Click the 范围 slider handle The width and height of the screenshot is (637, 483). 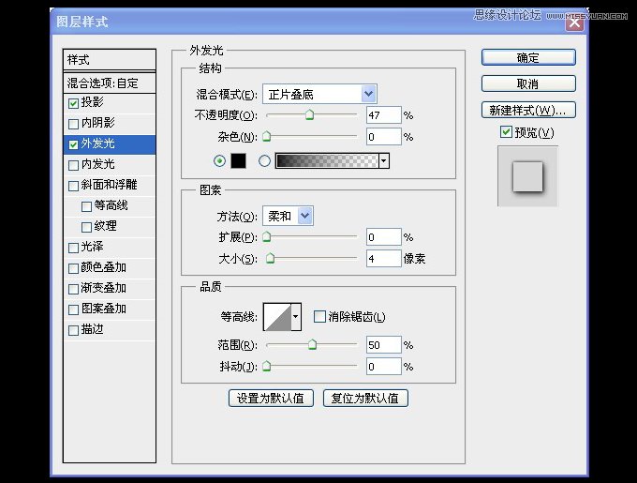click(312, 345)
